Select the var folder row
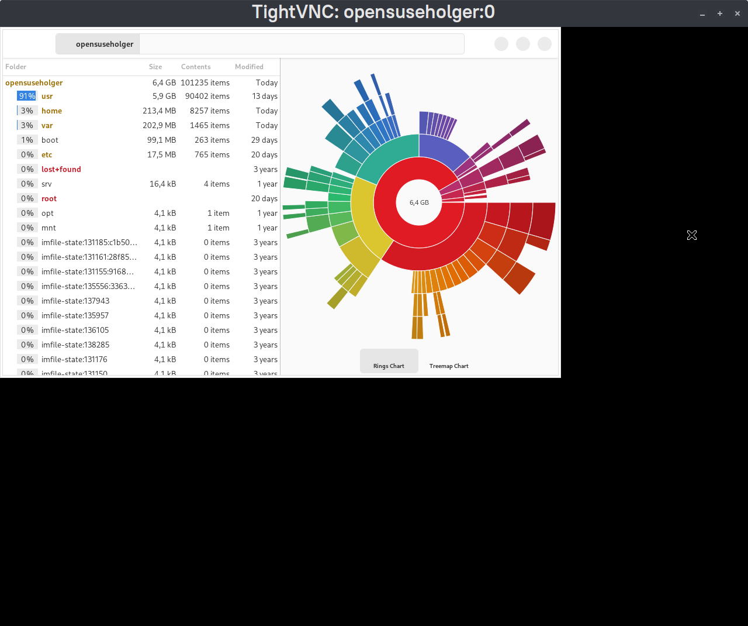This screenshot has height=626, width=748. [47, 125]
